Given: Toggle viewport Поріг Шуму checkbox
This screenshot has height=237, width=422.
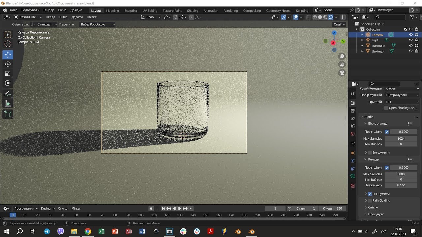Looking at the screenshot, I should click(387, 132).
